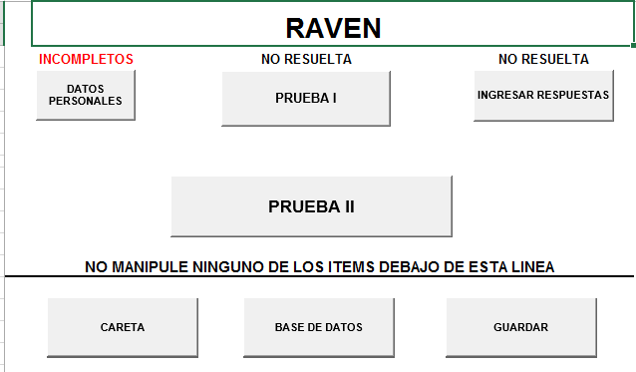The image size is (636, 372).
Task: Open the CARETA sheet button
Action: (x=123, y=328)
